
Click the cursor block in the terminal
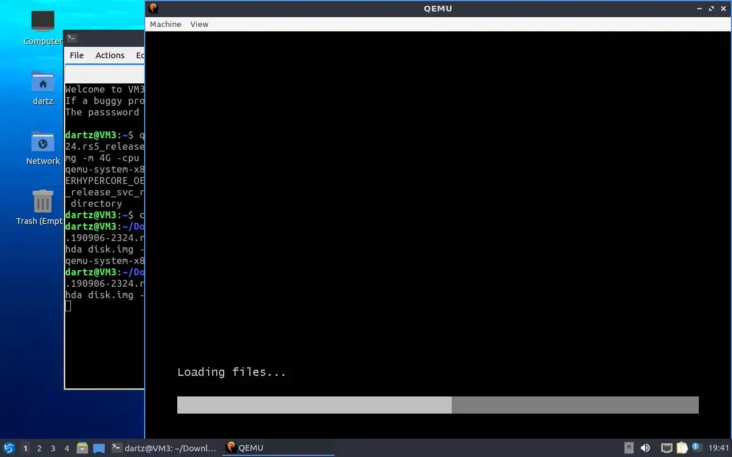click(68, 306)
